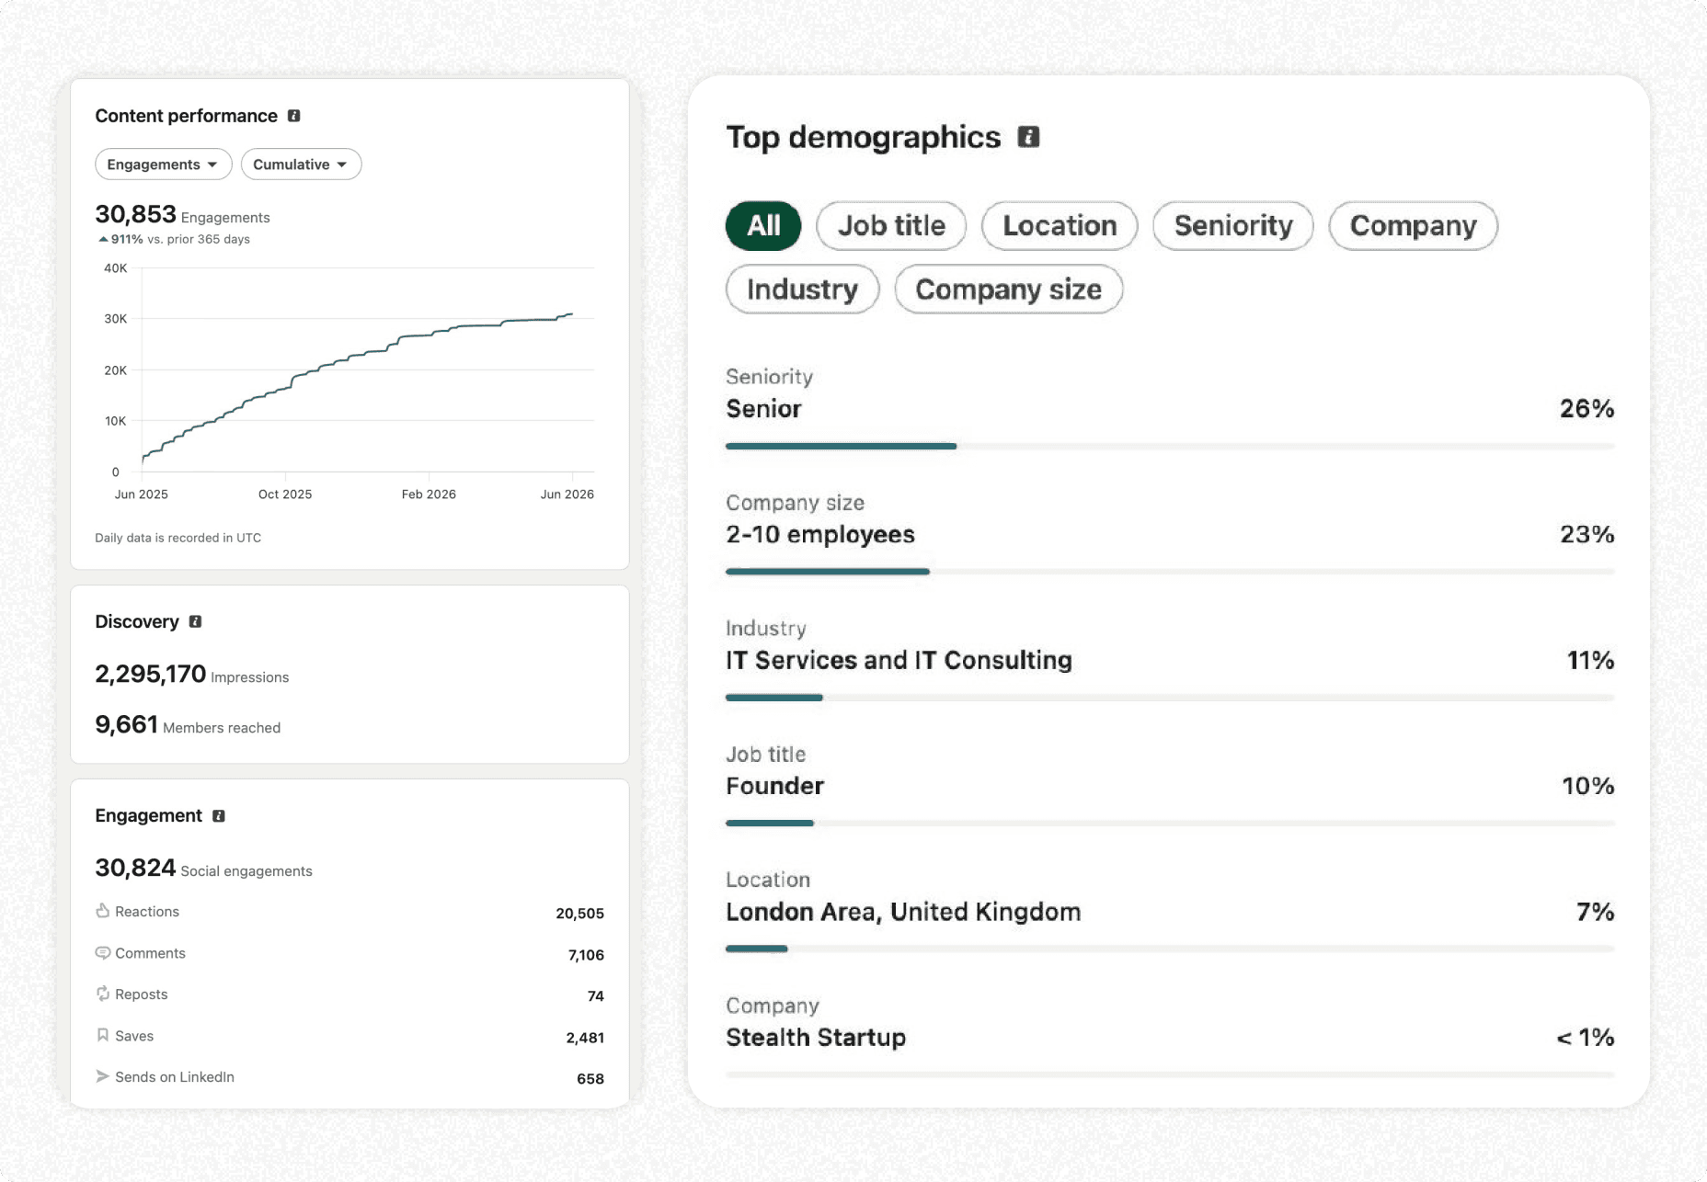This screenshot has width=1707, height=1182.
Task: Click the Top demographics info icon
Action: 1028,137
